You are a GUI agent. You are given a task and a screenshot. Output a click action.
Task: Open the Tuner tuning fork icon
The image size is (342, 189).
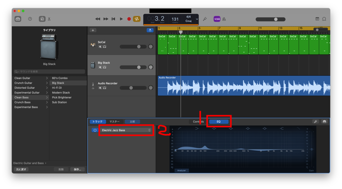click(205, 19)
